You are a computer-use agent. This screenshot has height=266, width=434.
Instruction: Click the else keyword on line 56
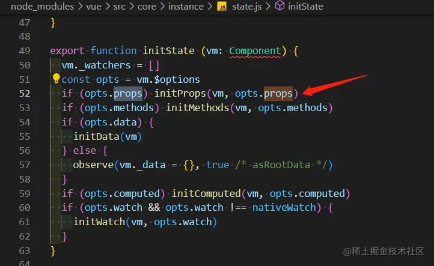coord(84,151)
